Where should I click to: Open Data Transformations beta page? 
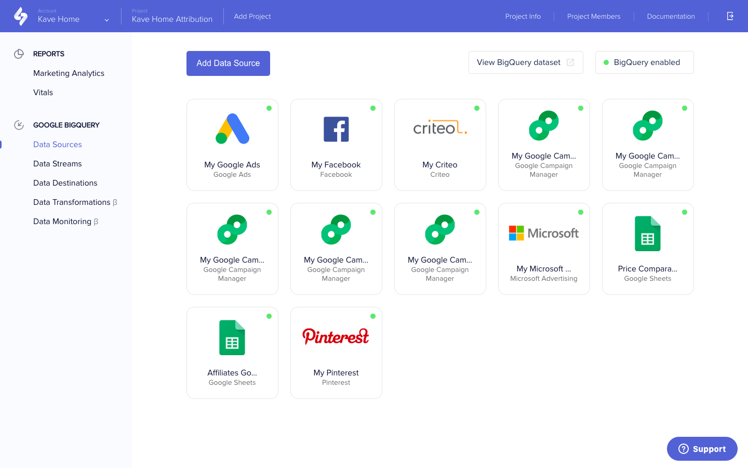[75, 202]
